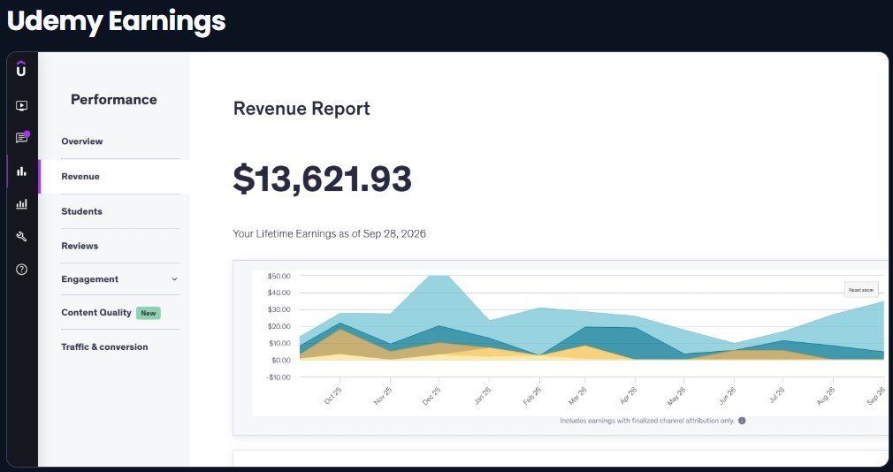
Task: Click the Udemy Earnings title
Action: [x=116, y=21]
